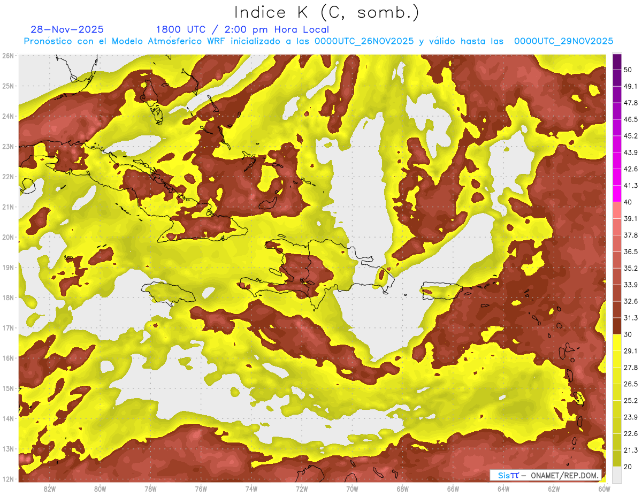Click the '1800 UTC / 2:00 pm Hora Local' time text
This screenshot has width=642, height=496.
tap(242, 29)
